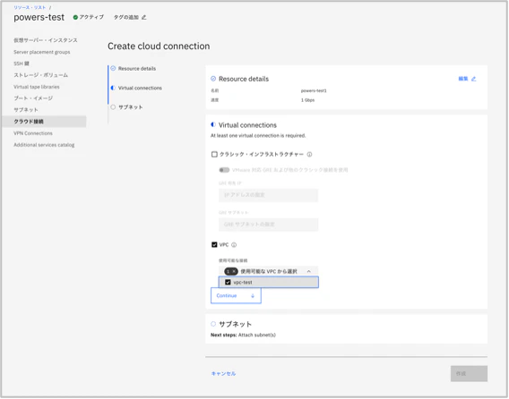Click the info icon beside クラシック・インフラストラクチャー
This screenshot has width=509, height=399.
pos(310,154)
